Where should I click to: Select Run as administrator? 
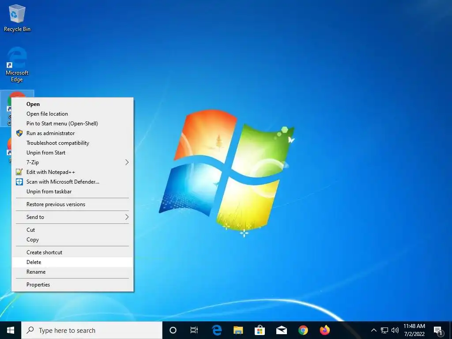click(72, 133)
